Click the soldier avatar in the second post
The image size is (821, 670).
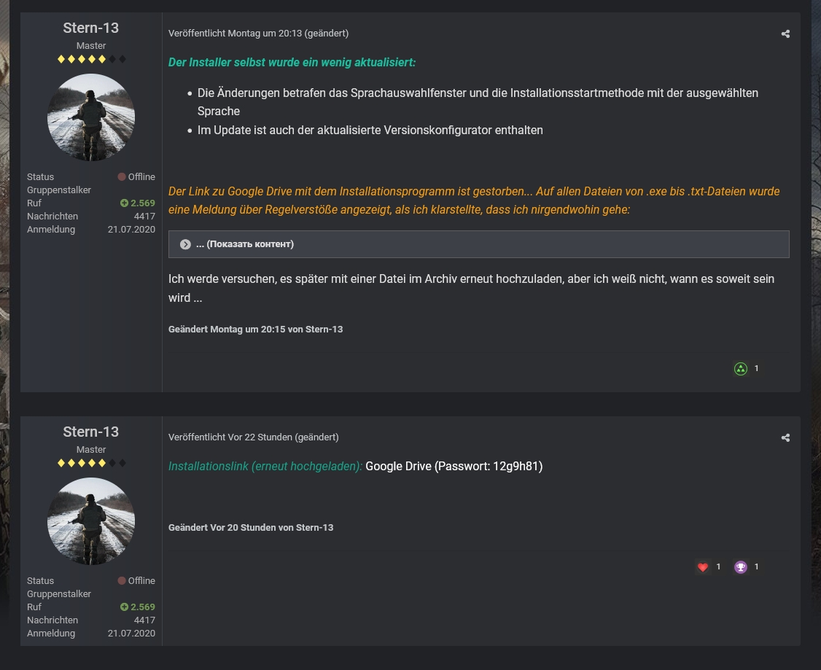tap(91, 521)
